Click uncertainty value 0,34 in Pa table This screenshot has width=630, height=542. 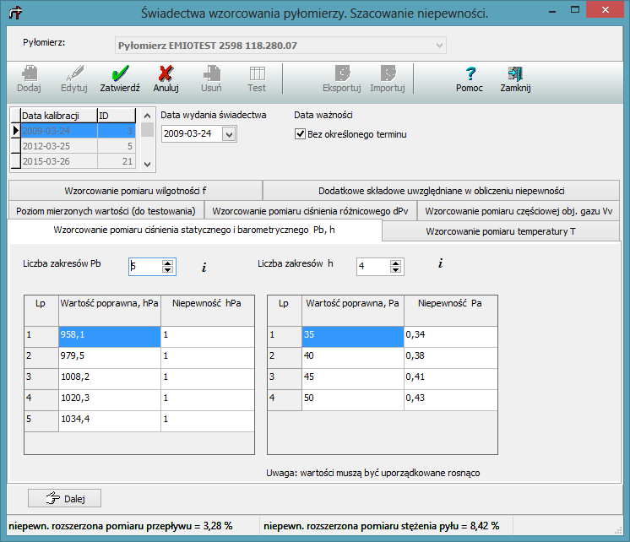[x=451, y=337]
